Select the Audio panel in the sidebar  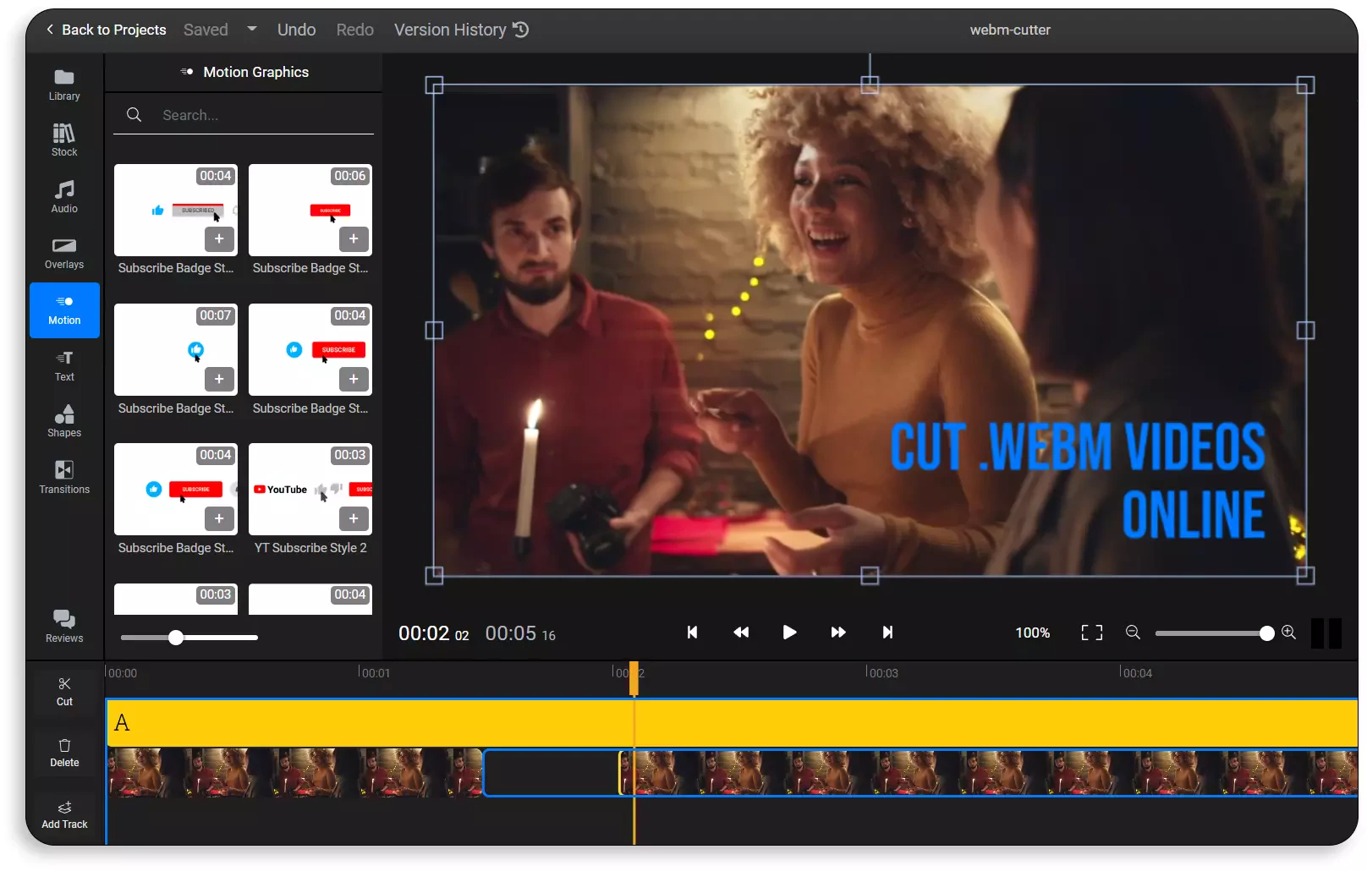pos(63,195)
